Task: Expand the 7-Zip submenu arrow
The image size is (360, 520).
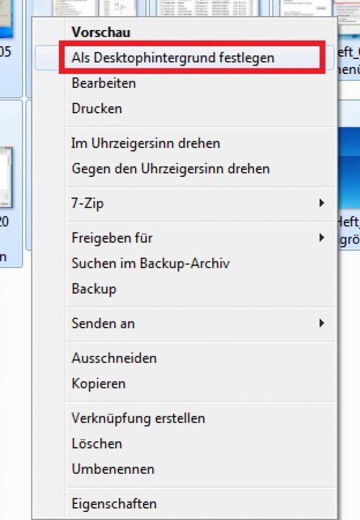Action: (321, 203)
